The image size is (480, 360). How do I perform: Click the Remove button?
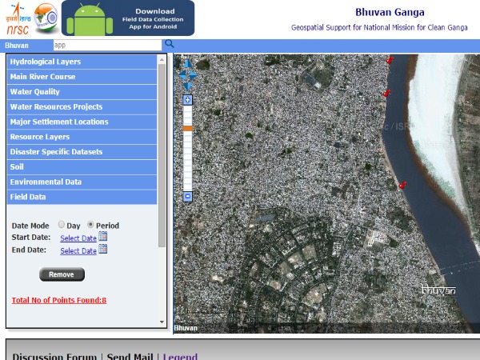click(62, 274)
